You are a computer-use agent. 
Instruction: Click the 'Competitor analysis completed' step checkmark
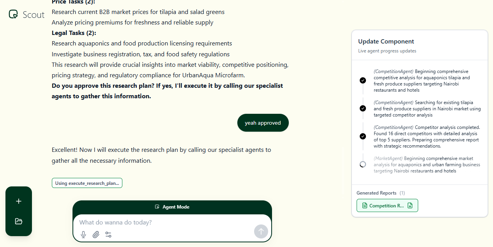(363, 136)
